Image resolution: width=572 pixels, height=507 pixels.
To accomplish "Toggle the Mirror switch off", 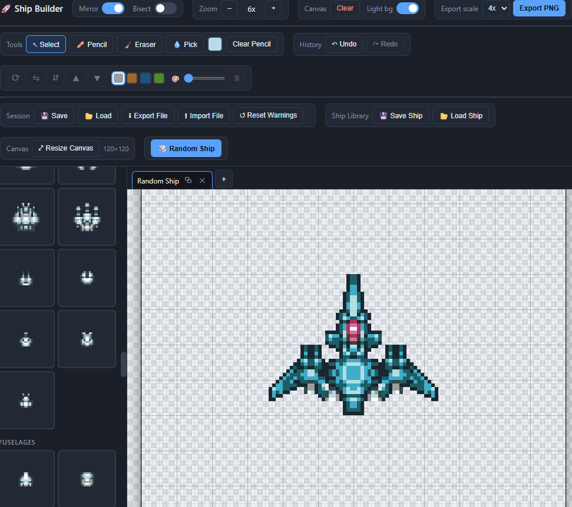I will [113, 8].
